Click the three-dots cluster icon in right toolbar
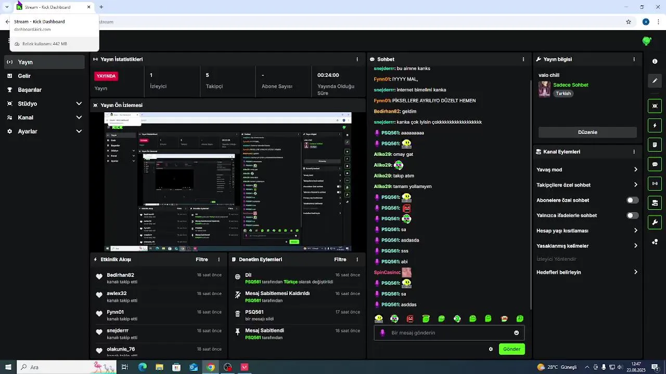The image size is (666, 374). 655,242
